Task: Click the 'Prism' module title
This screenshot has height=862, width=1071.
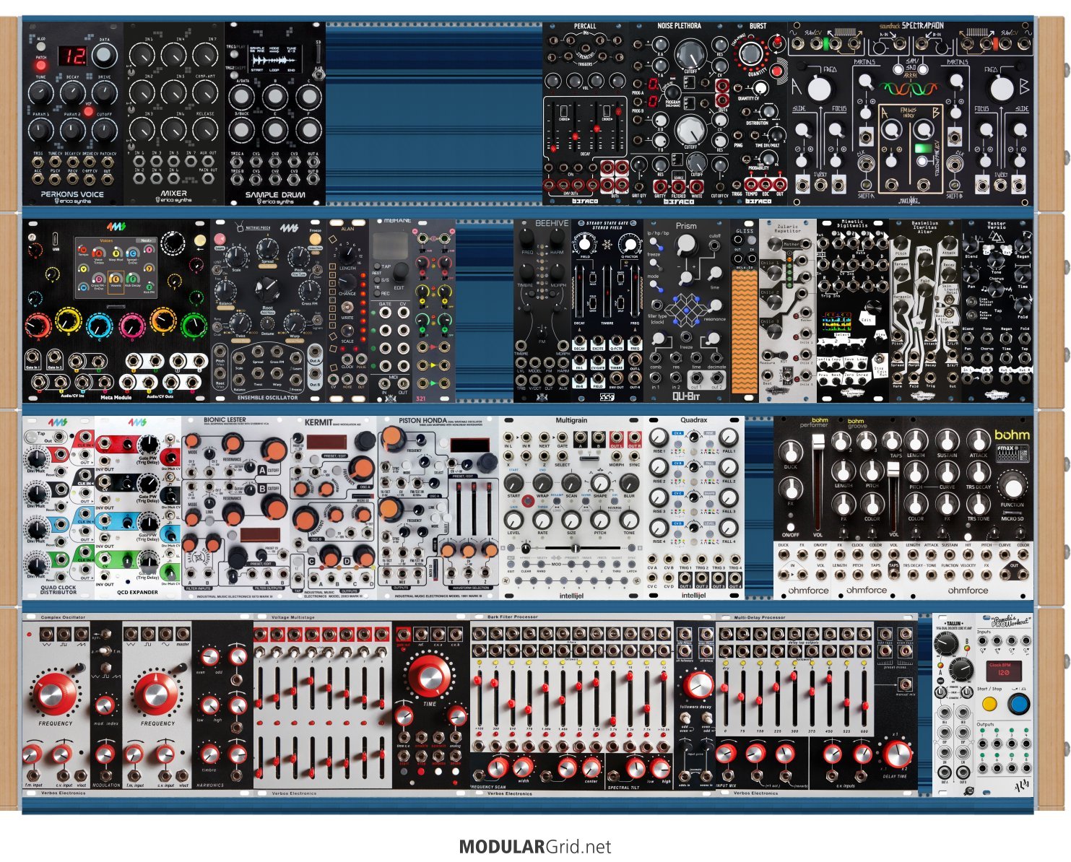Action: [x=686, y=226]
